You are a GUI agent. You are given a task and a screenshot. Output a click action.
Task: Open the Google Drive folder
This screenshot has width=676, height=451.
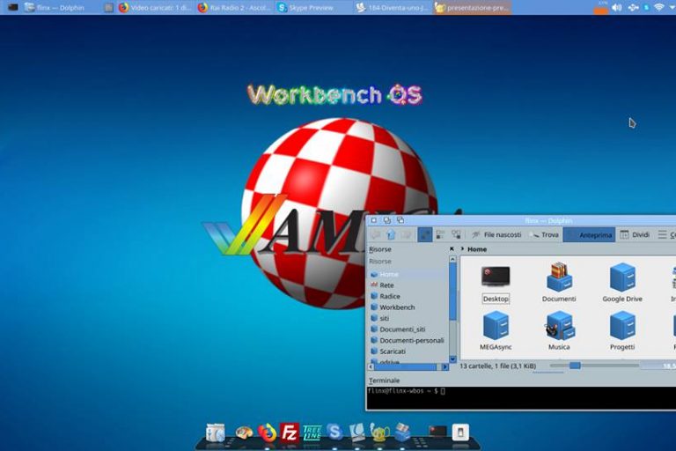(x=622, y=282)
